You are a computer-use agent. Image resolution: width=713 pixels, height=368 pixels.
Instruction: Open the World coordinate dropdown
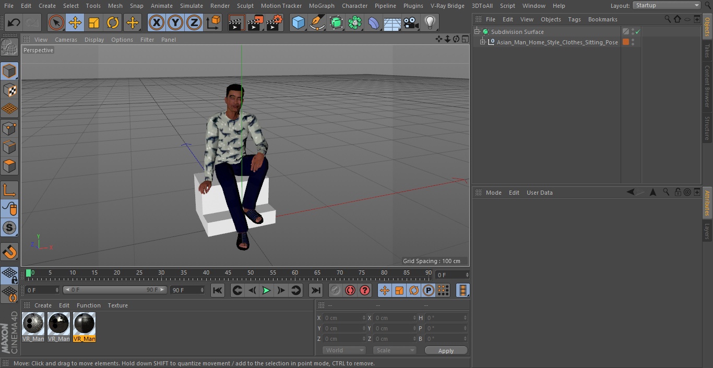(344, 350)
